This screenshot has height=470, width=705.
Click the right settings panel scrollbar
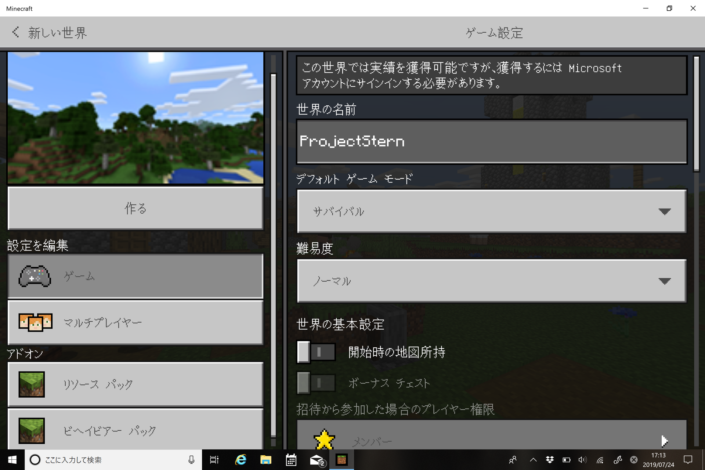coord(696,114)
